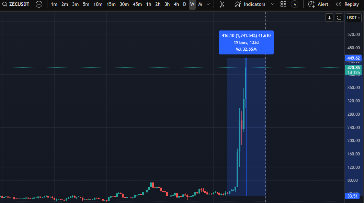Select the 15m timeframe

click(x=111, y=4)
